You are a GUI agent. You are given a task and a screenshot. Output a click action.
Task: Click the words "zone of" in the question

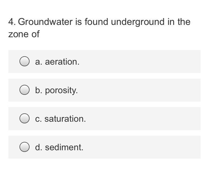tap(24, 35)
